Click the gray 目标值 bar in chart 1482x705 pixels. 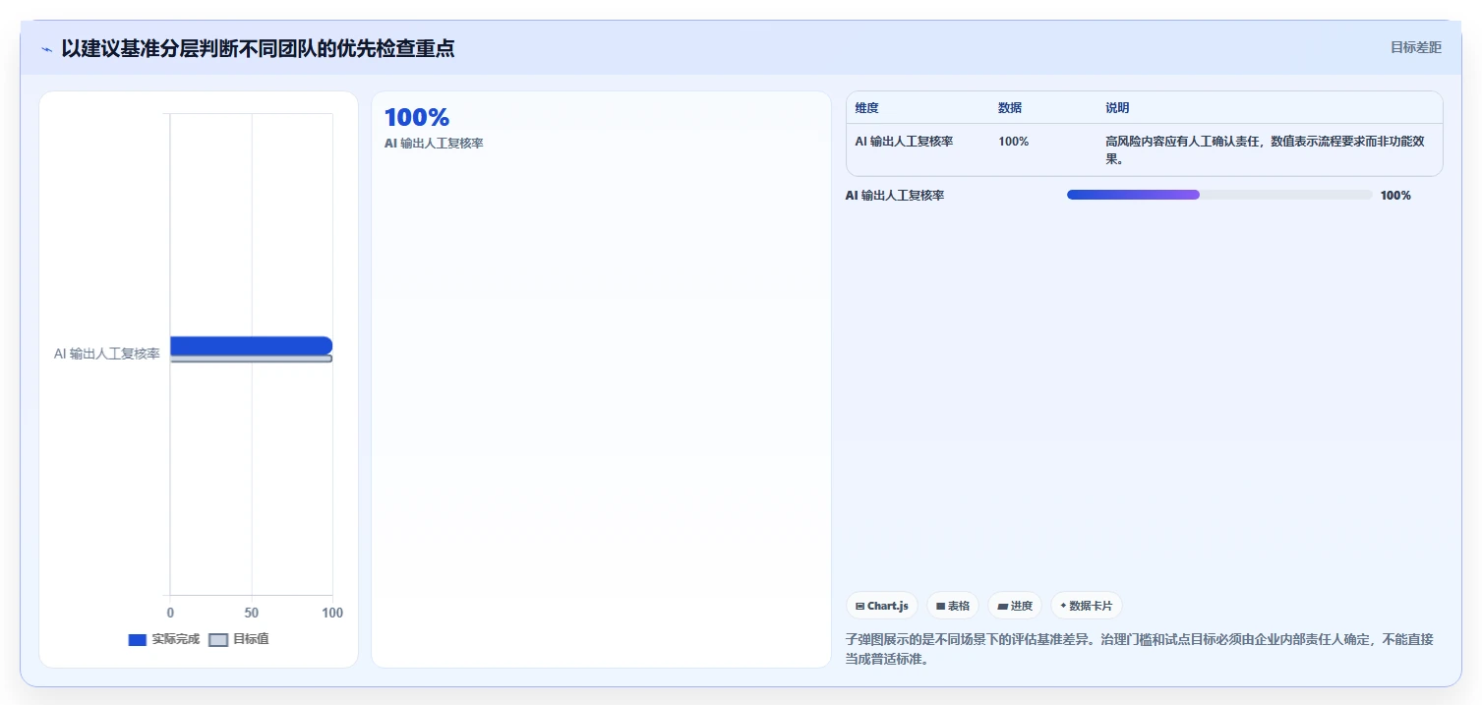coord(251,359)
